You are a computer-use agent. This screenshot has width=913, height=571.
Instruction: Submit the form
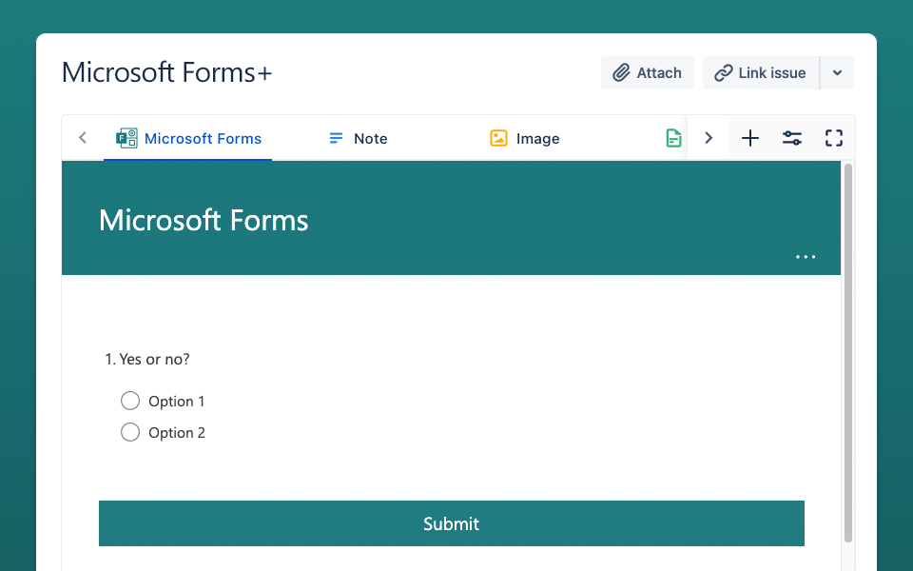[x=452, y=523]
